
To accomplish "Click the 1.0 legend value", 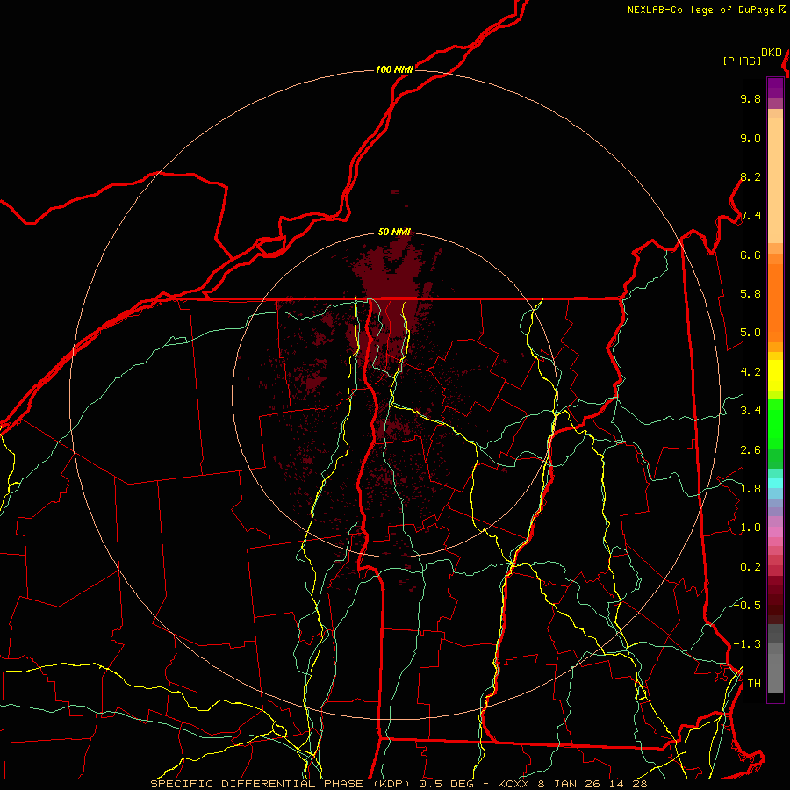I will coord(750,528).
